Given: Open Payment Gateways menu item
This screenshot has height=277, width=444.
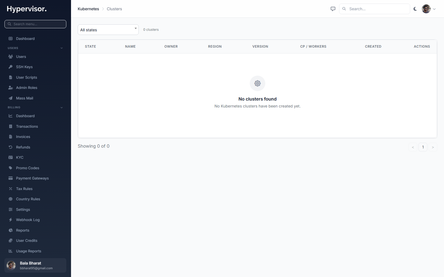Looking at the screenshot, I should [x=36, y=178].
